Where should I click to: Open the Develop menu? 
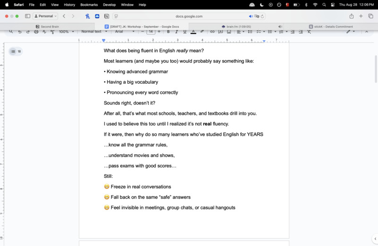point(109,5)
